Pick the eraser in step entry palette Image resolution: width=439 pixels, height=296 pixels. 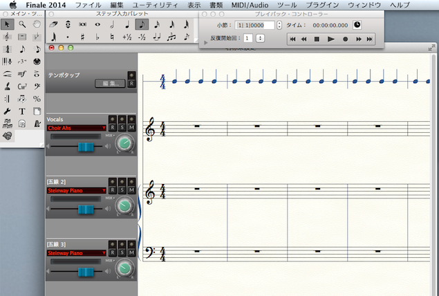53,25
